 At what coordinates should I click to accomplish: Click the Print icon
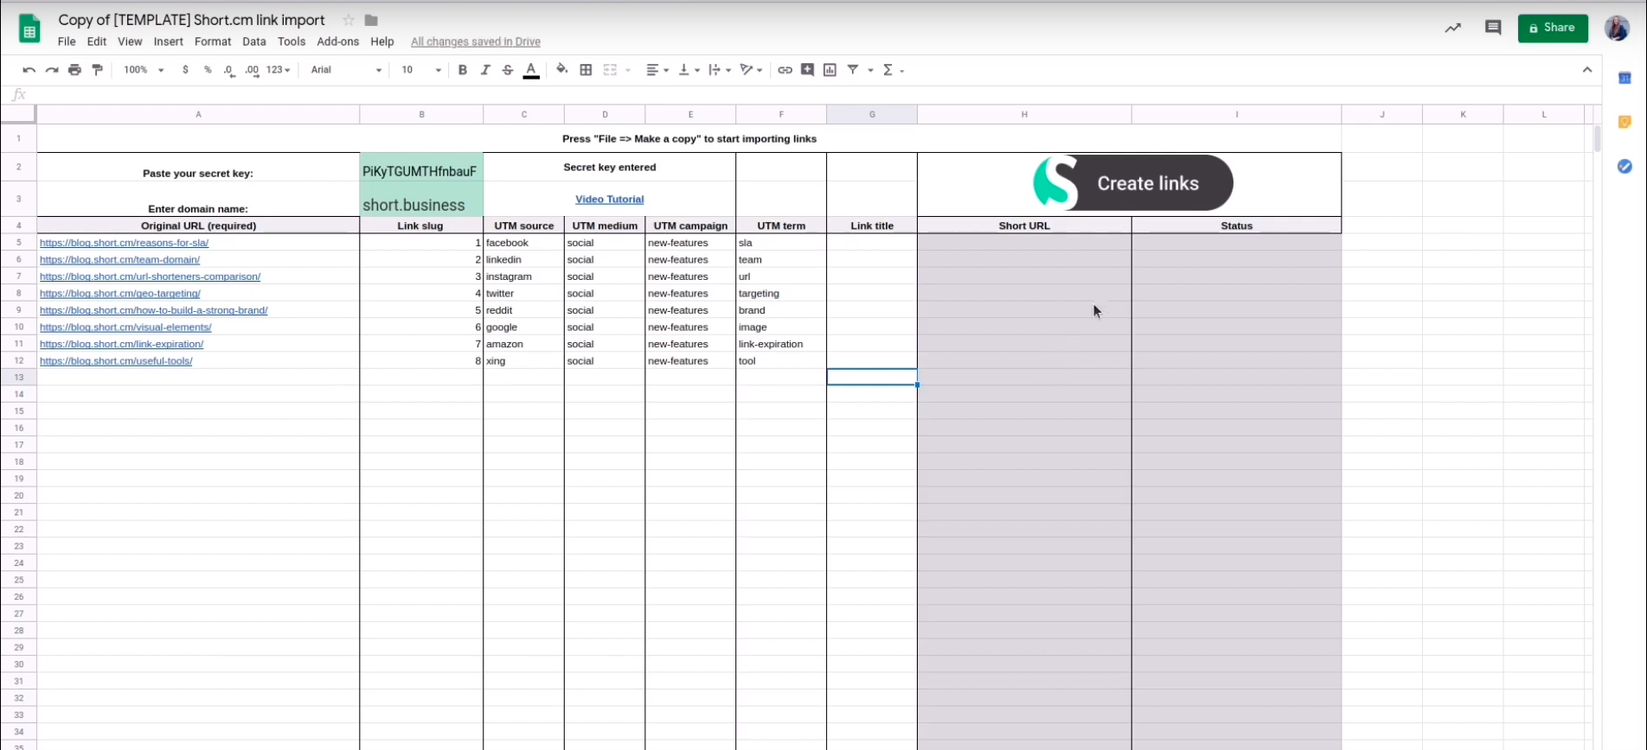click(74, 70)
